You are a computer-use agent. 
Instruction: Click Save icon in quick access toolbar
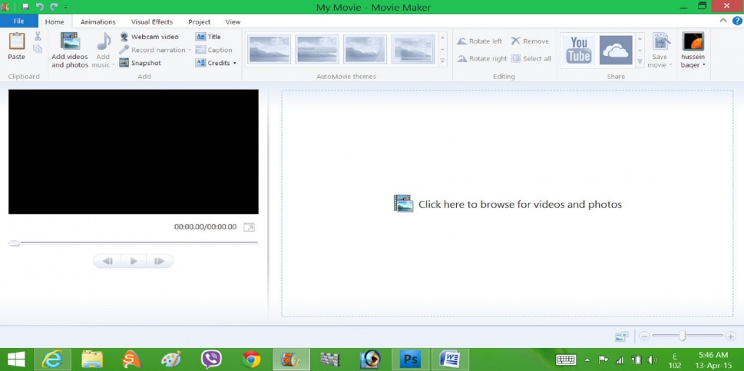(25, 7)
